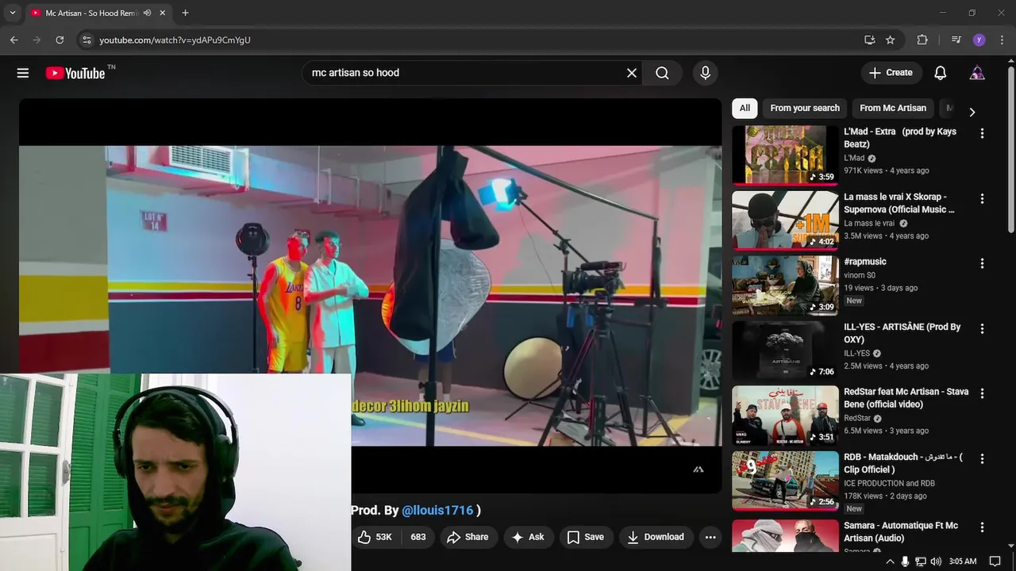Screen dimensions: 1016x571
Task: Click the Ask button
Action: point(528,537)
